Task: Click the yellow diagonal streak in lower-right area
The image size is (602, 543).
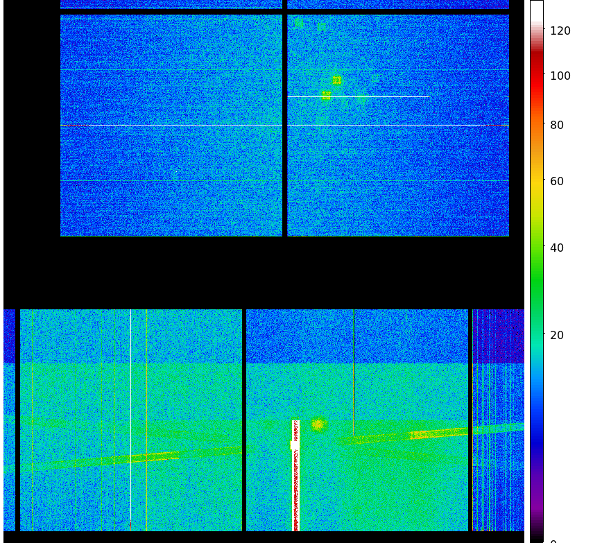Action: (437, 434)
